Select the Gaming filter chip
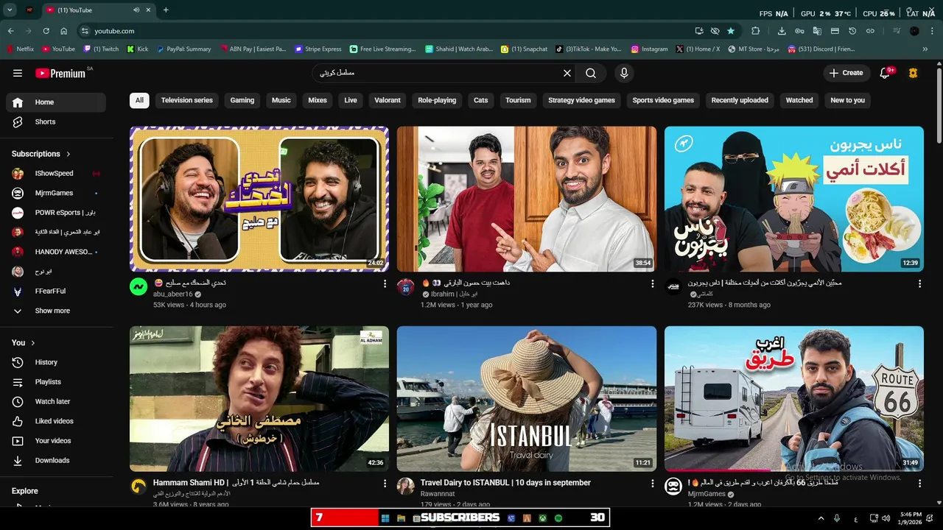The image size is (943, 530). click(242, 100)
